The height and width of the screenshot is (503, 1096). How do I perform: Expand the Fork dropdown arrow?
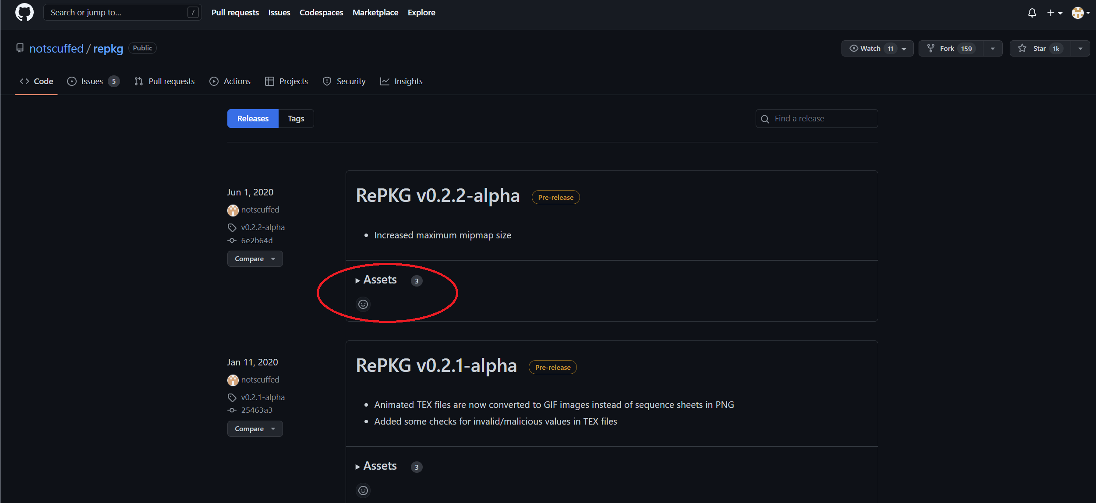tap(993, 48)
